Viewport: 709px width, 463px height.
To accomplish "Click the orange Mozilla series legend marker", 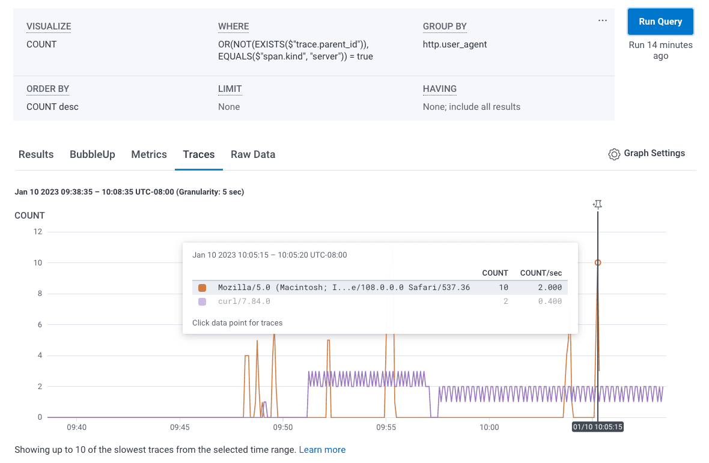I will coord(202,287).
